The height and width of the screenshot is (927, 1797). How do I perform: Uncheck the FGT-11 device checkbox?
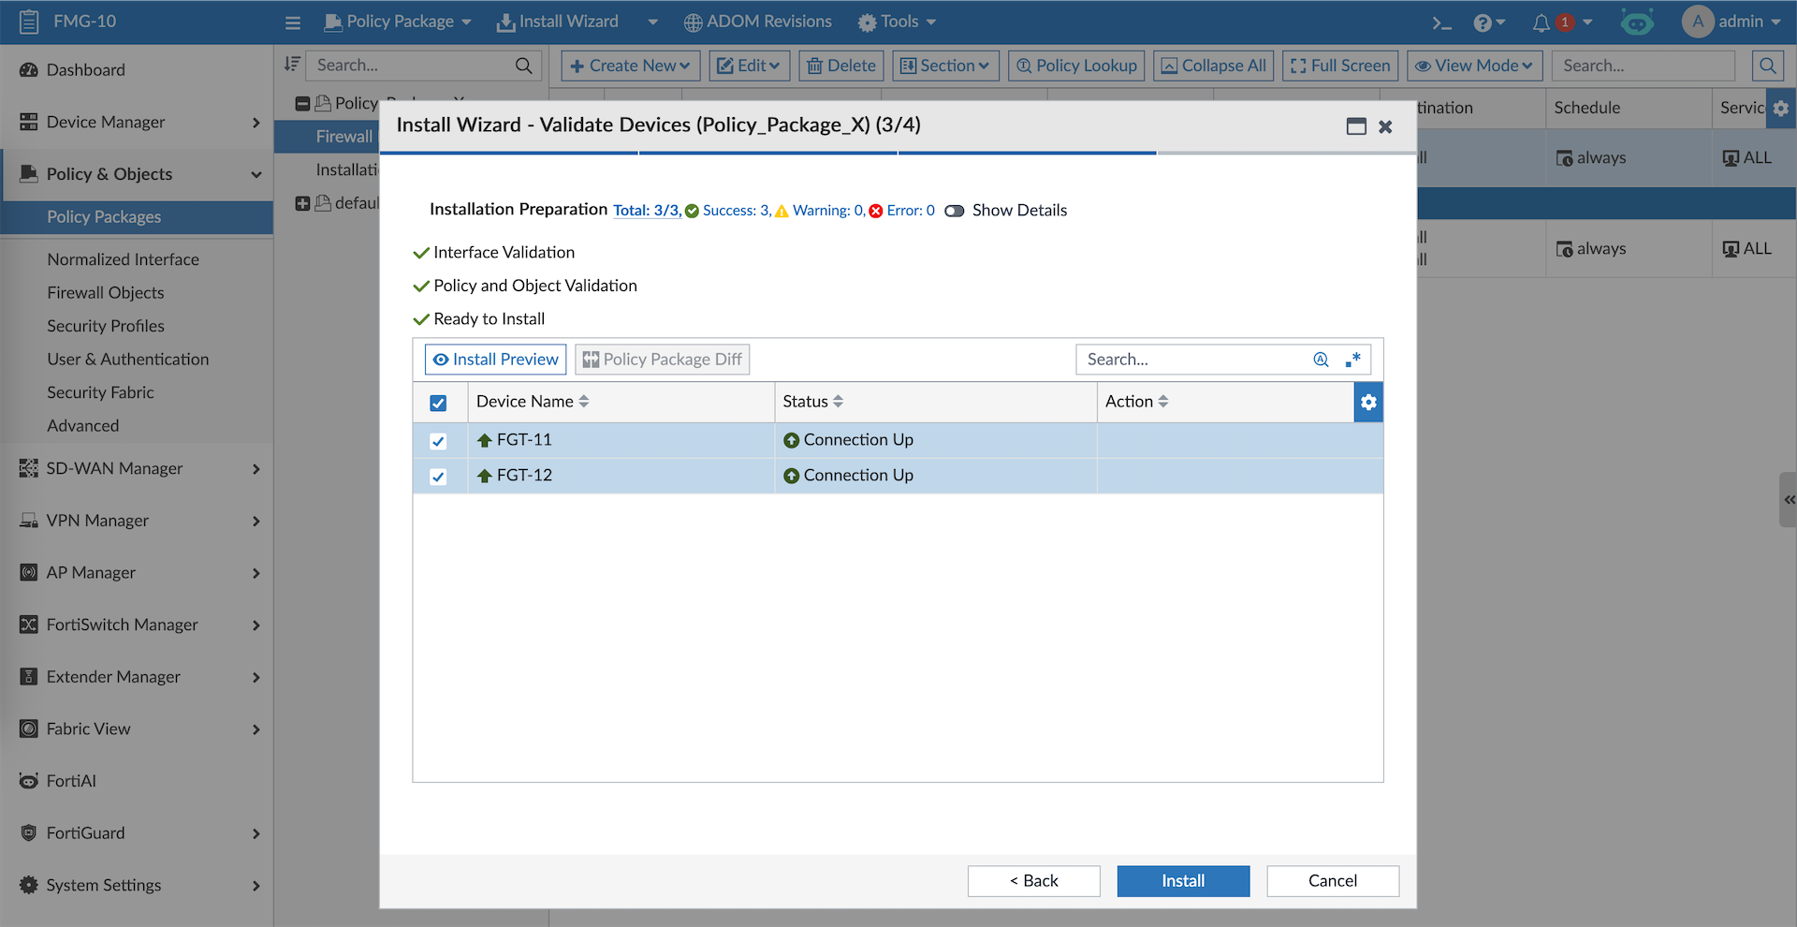tap(438, 441)
